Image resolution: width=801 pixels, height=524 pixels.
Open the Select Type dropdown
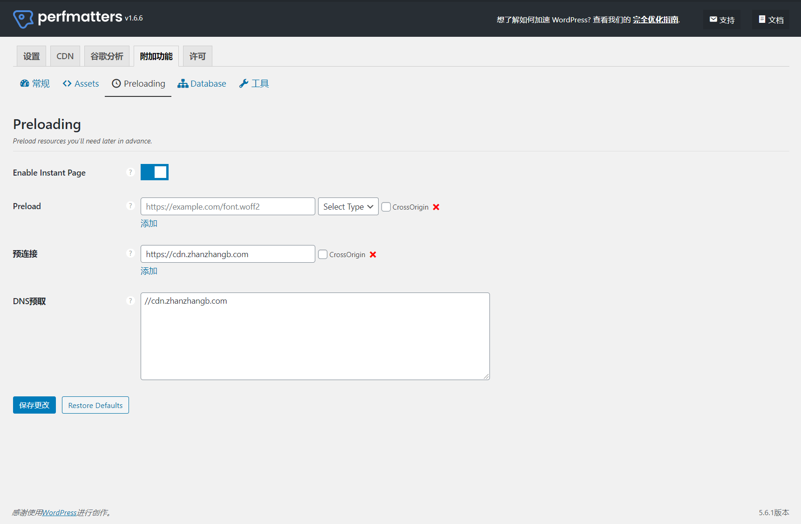coord(348,206)
